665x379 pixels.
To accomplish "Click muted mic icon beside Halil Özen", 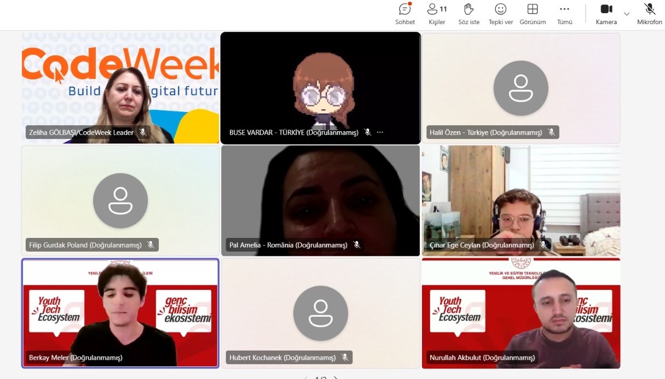I will [x=551, y=132].
